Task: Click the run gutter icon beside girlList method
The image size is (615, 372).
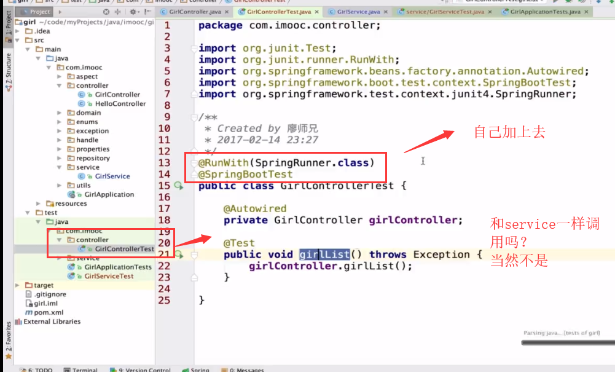Action: coord(179,255)
